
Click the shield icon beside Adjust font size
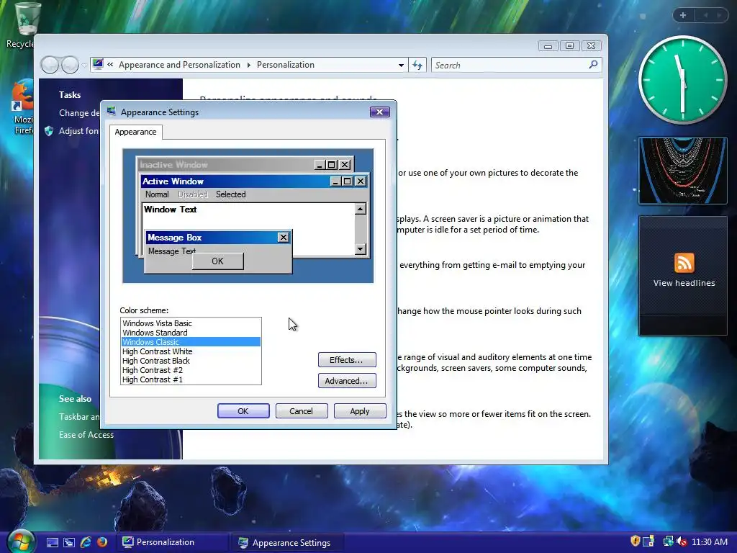point(49,131)
